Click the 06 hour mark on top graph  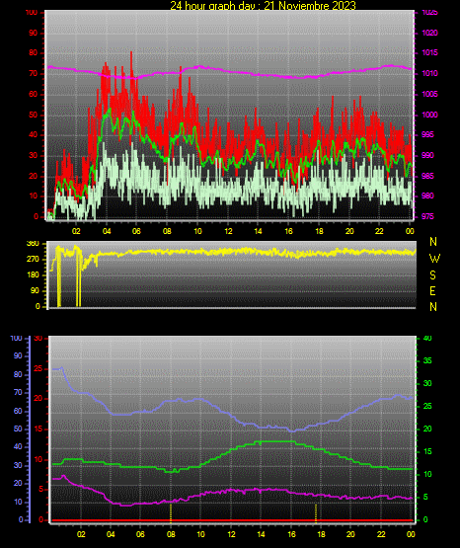(x=136, y=231)
